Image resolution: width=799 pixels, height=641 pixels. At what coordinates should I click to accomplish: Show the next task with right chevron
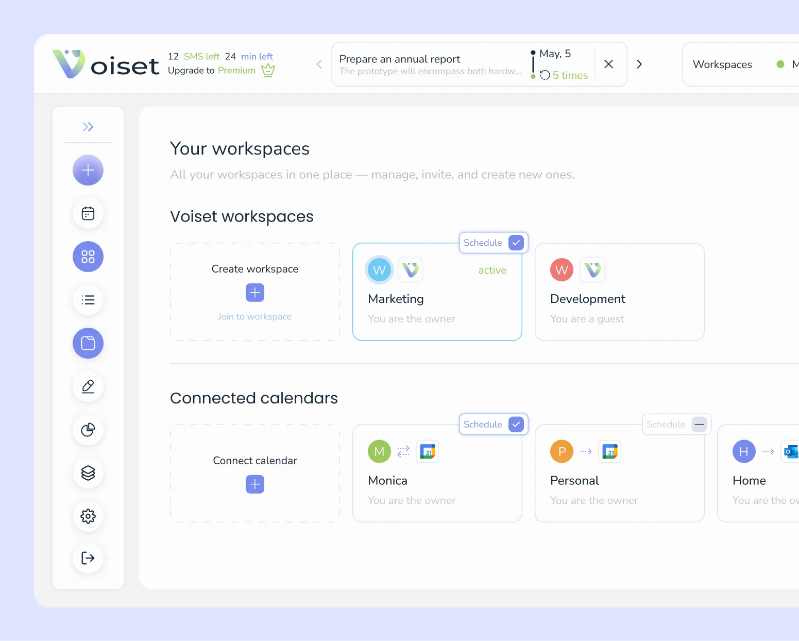[x=639, y=64]
